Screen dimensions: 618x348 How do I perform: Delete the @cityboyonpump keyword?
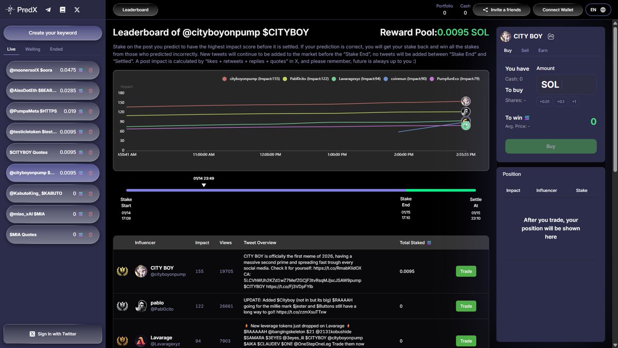(x=91, y=173)
